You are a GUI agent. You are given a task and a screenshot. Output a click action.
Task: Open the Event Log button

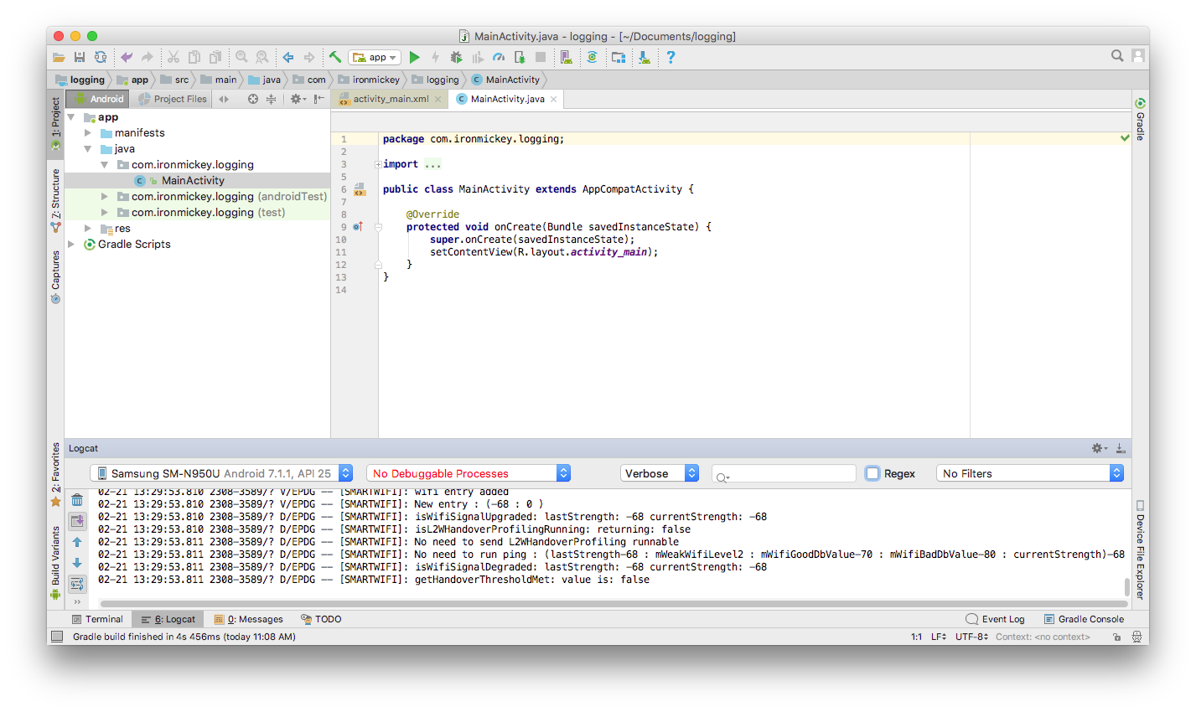tap(995, 619)
